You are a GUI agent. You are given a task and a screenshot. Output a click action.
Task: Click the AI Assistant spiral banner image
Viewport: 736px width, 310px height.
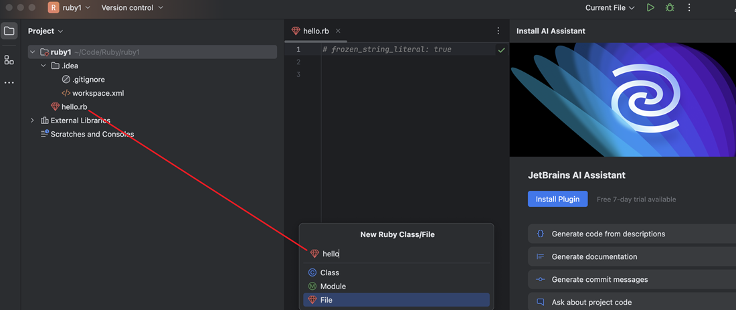click(622, 100)
